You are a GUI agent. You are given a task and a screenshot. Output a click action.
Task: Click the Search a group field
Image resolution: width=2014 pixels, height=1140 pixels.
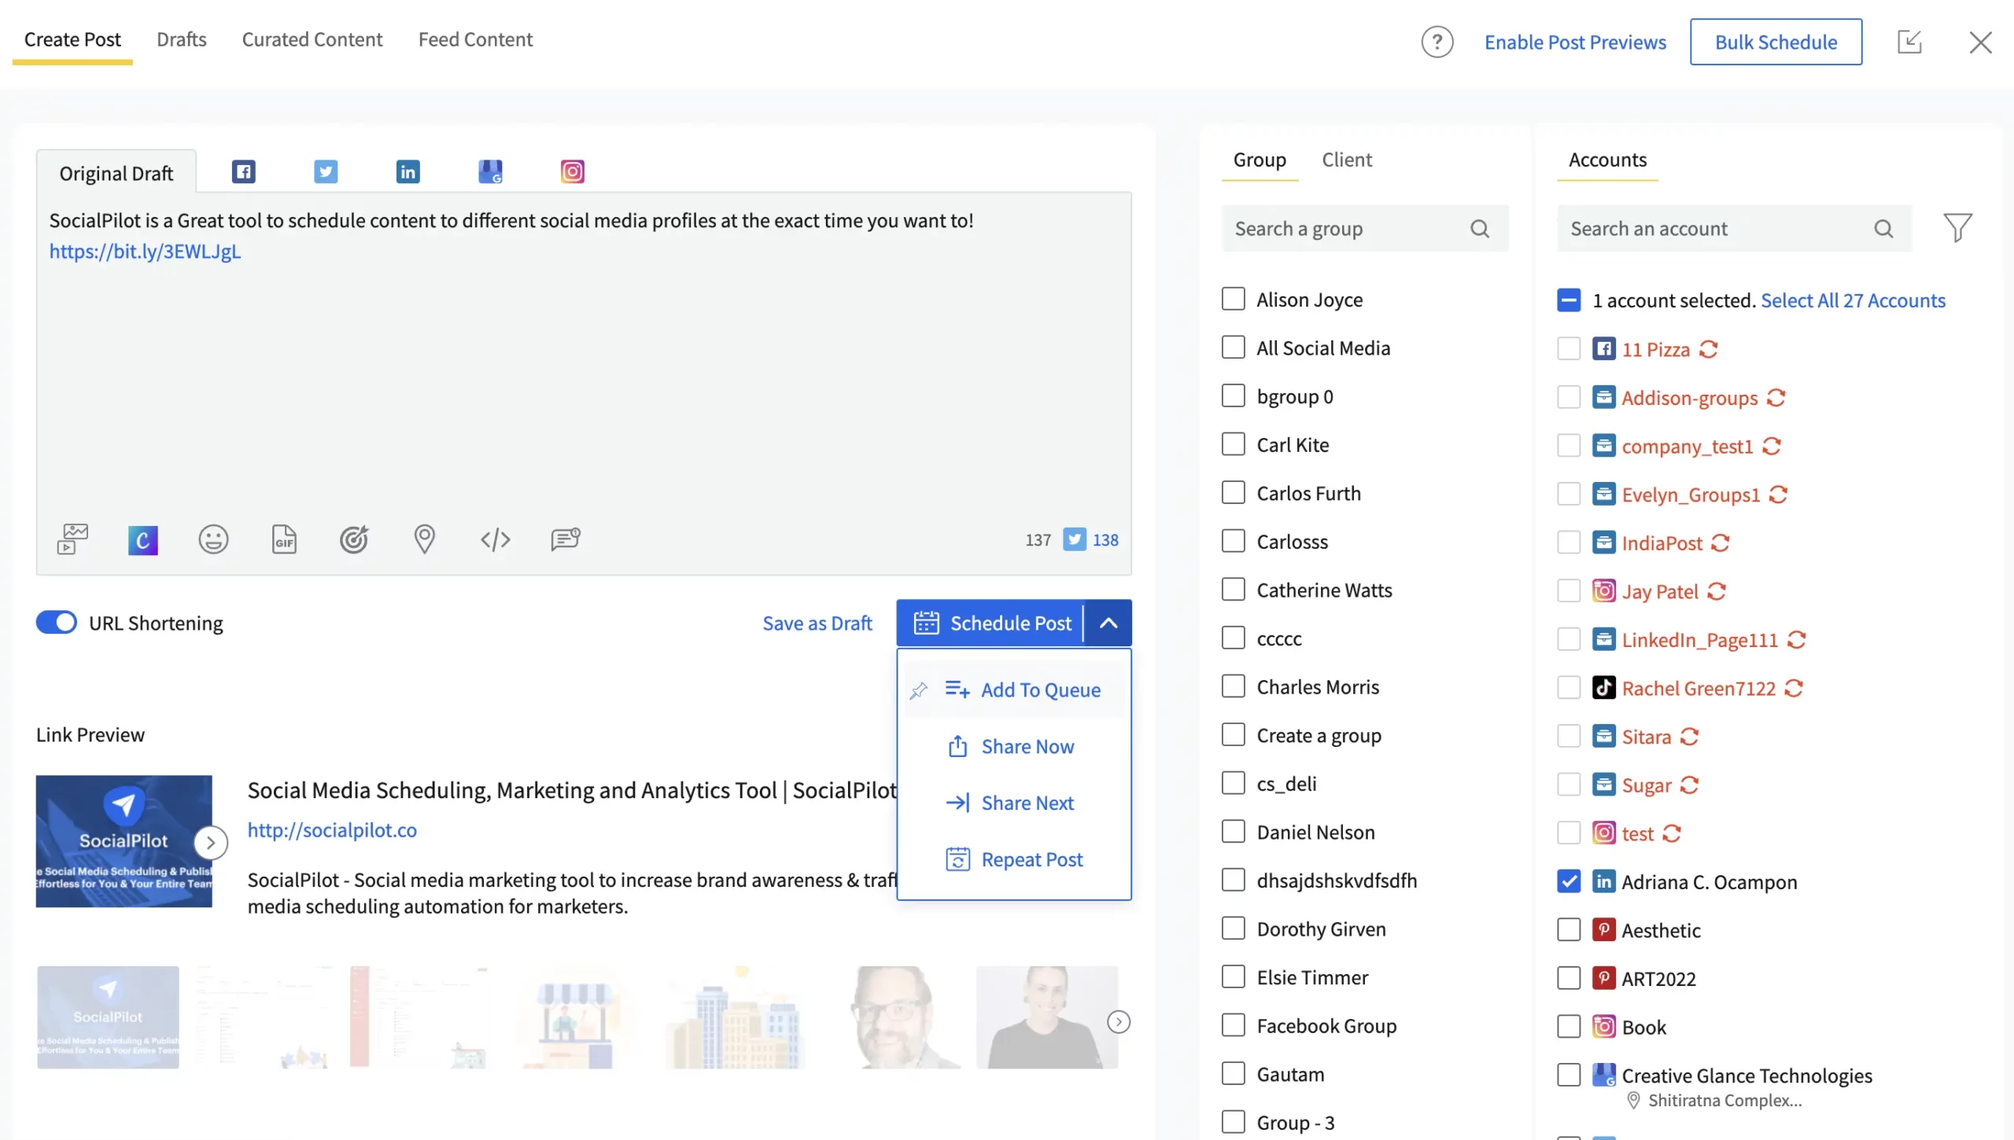pos(1365,229)
